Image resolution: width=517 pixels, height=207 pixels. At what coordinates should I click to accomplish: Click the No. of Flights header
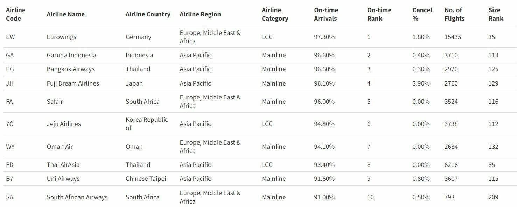click(454, 14)
